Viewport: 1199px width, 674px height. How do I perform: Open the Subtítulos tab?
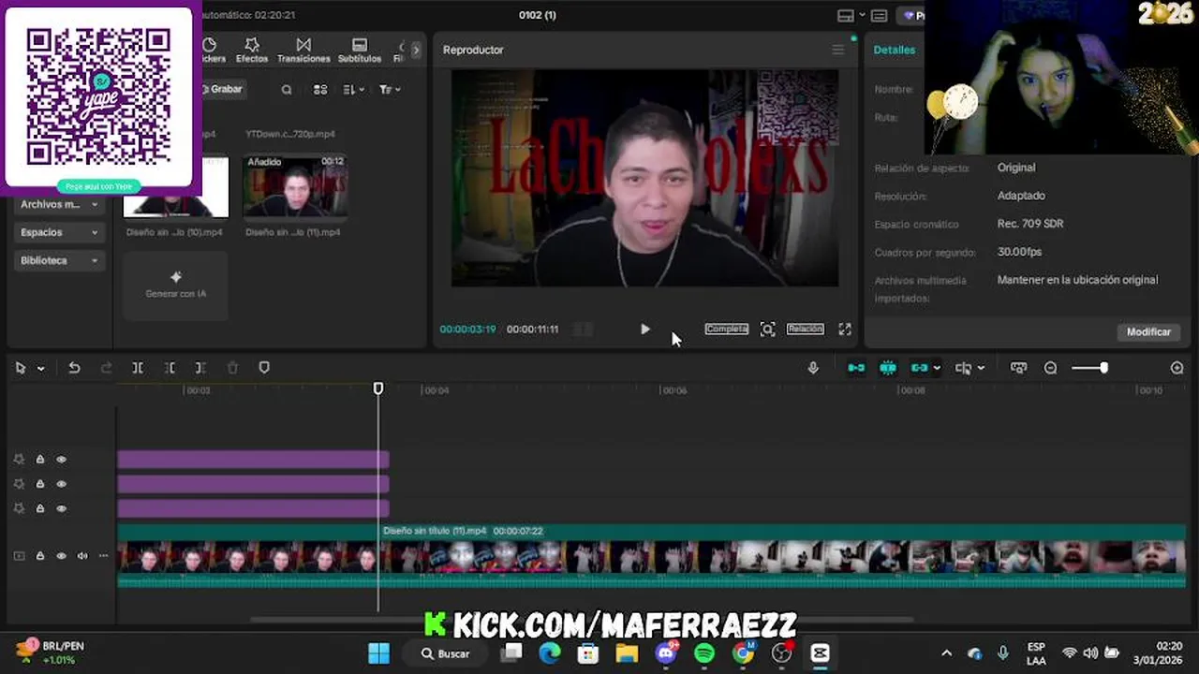click(x=360, y=51)
